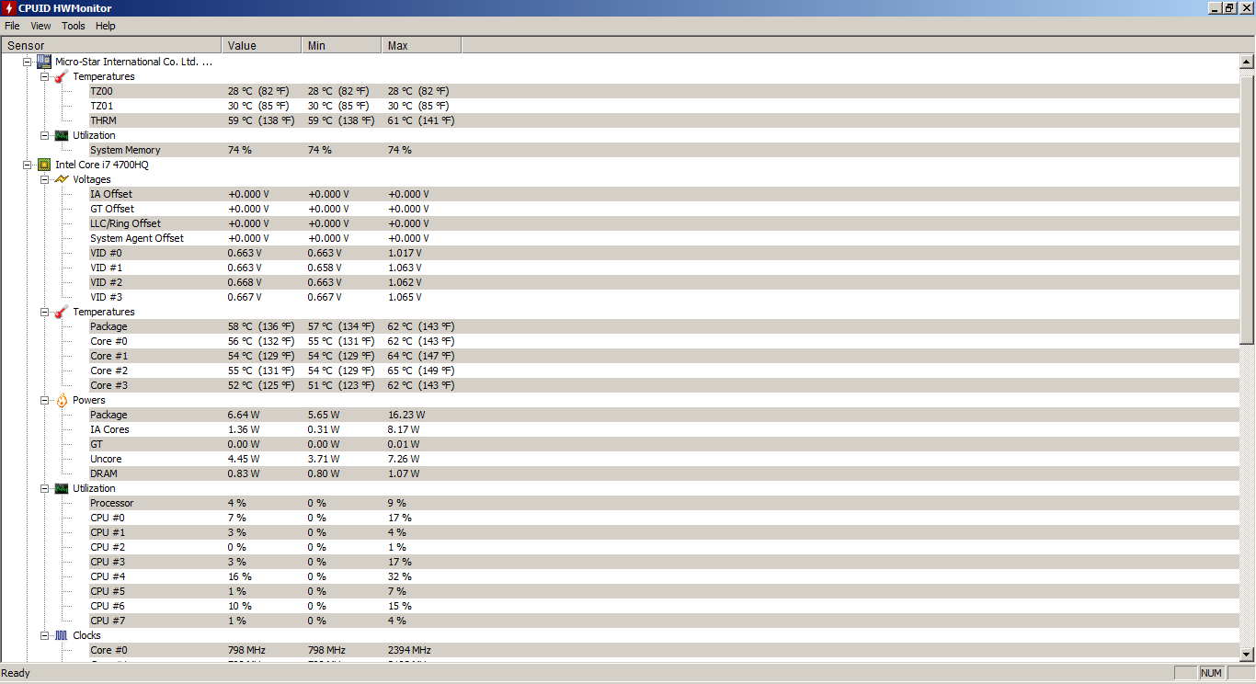Select the TZ00 temperature row
Image resolution: width=1256 pixels, height=684 pixels.
663,91
